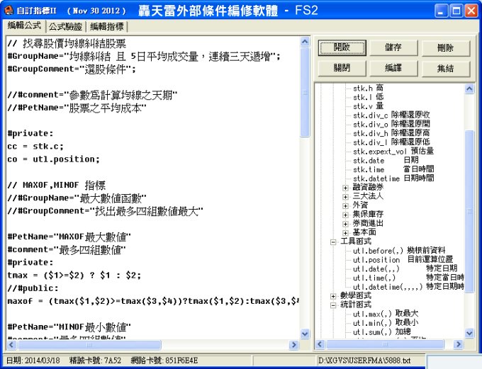Screen dimensions: 482x369
Task: Select stk.div_c 除權還原收 item
Action: (391, 115)
